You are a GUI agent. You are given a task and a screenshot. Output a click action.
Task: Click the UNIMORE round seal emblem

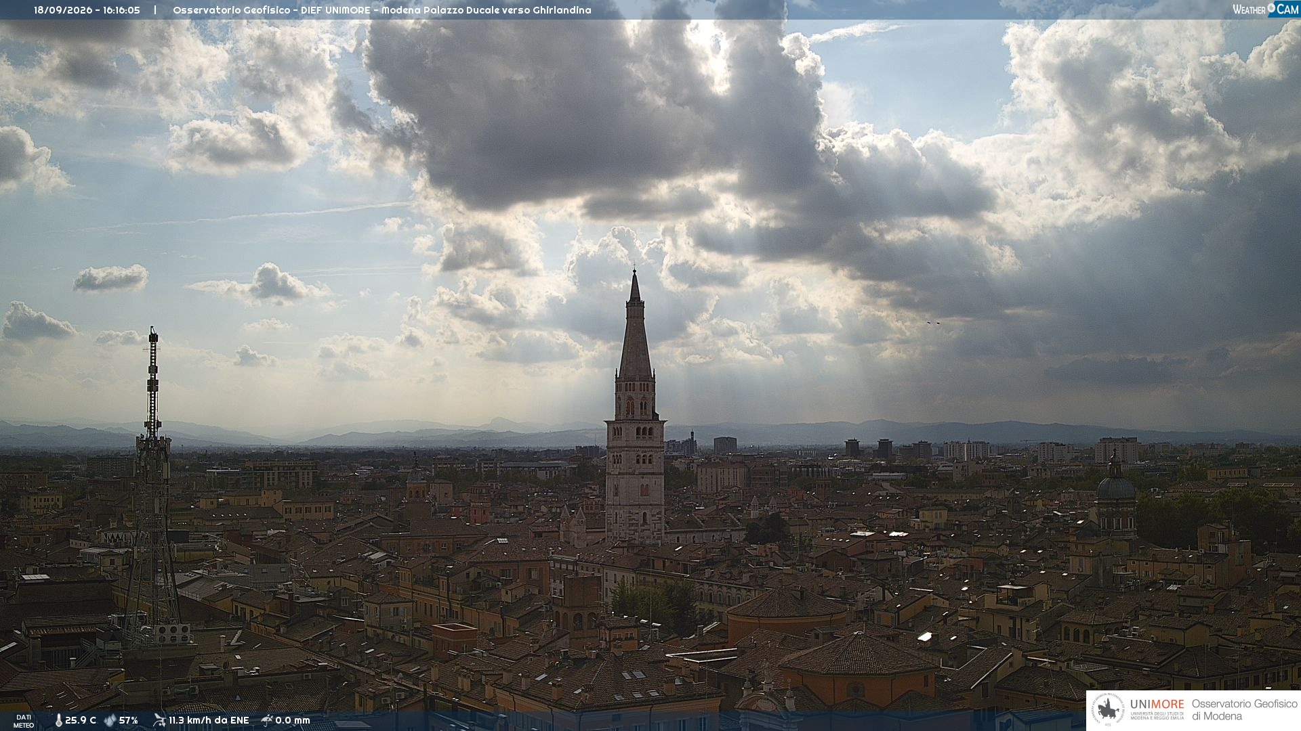pyautogui.click(x=1108, y=710)
